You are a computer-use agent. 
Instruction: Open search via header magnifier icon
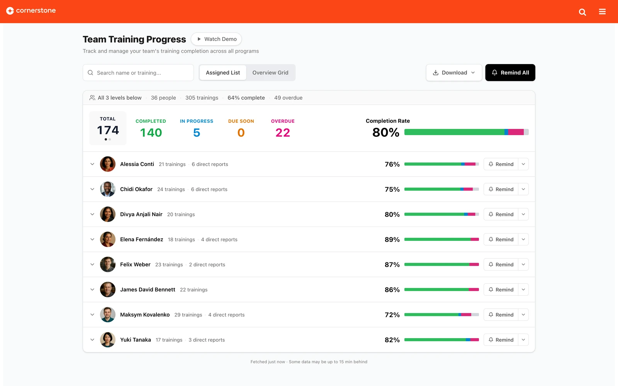(582, 12)
